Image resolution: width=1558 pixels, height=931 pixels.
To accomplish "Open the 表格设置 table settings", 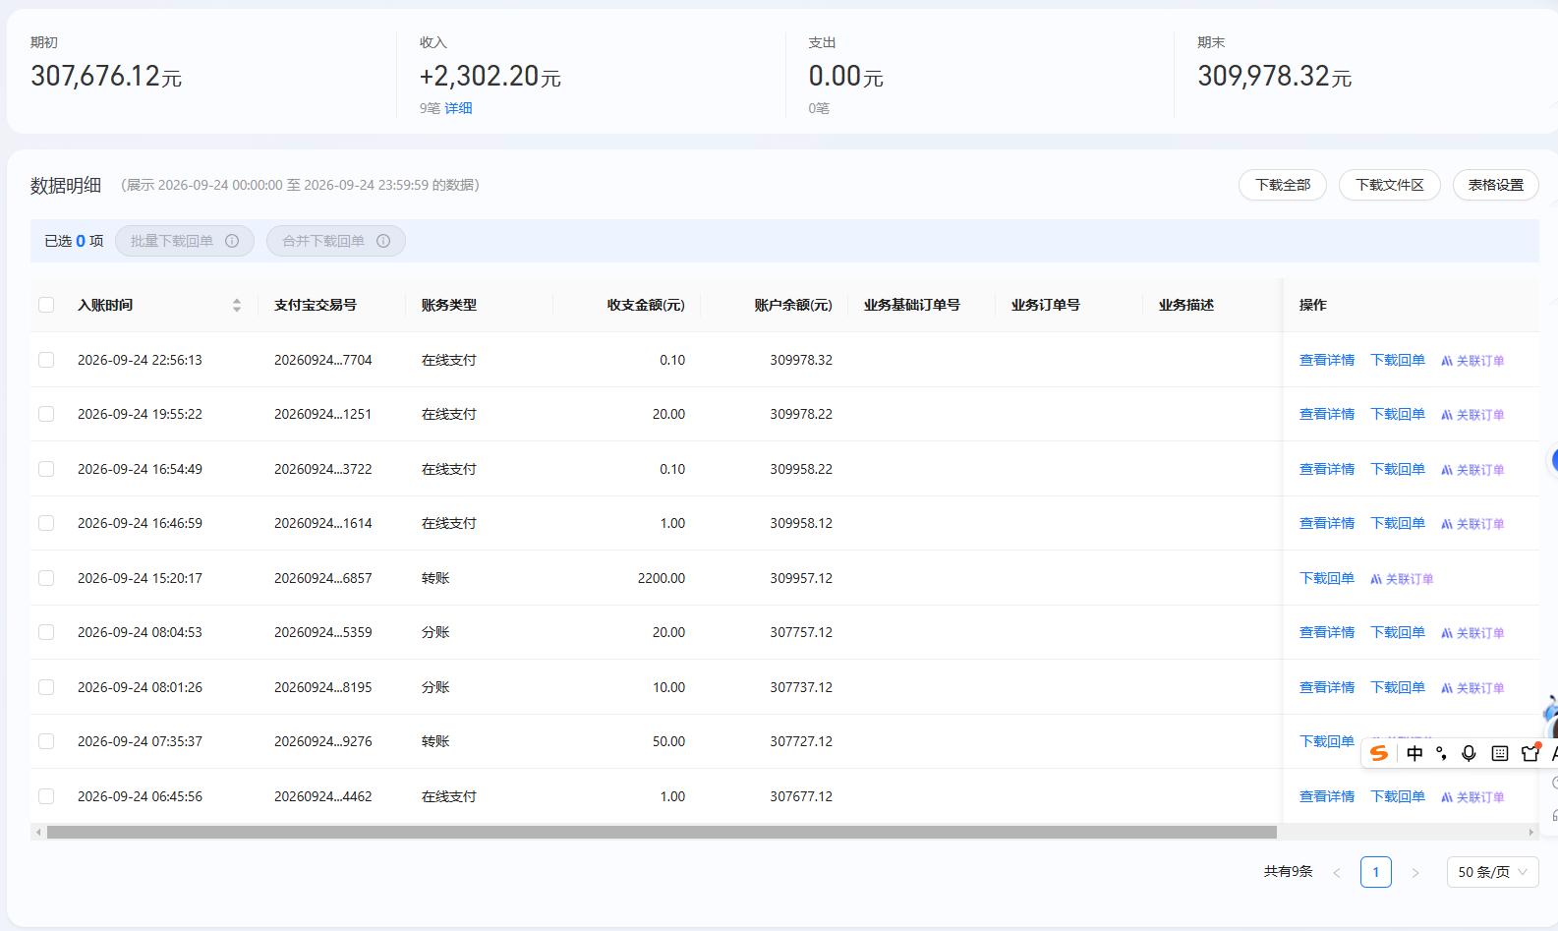I will (1495, 185).
